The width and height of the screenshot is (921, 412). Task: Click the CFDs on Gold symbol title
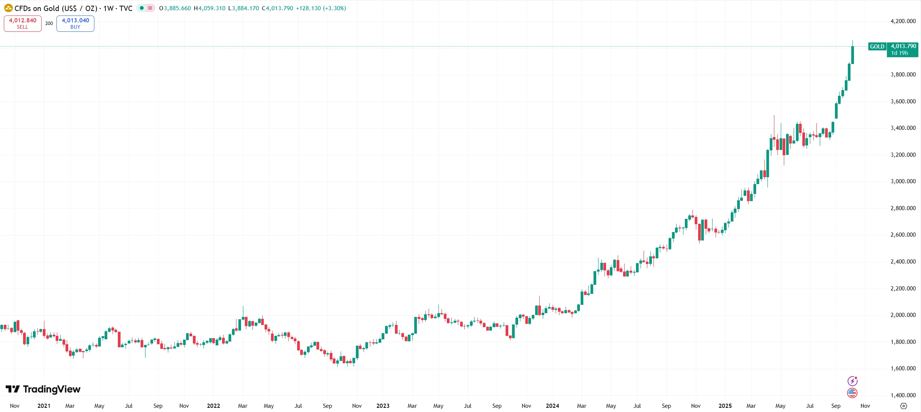56,8
